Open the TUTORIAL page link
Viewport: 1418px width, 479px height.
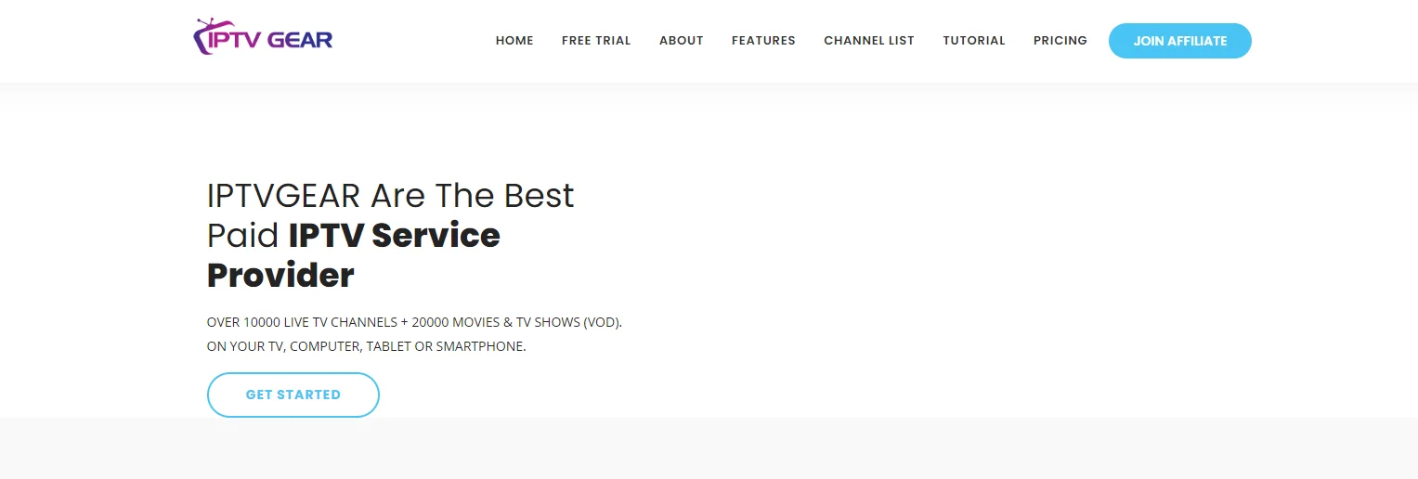(x=973, y=41)
